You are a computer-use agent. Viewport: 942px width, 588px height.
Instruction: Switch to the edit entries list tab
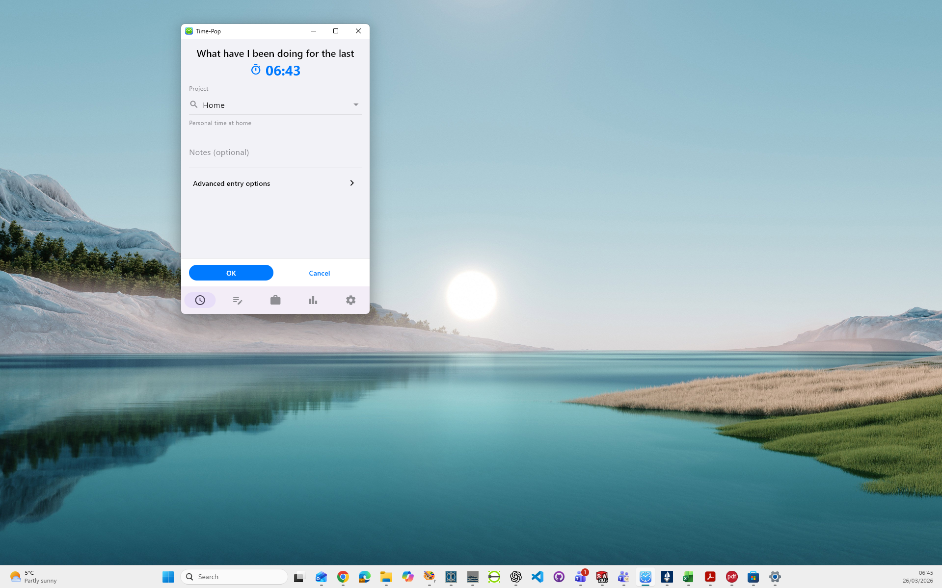[x=238, y=300]
